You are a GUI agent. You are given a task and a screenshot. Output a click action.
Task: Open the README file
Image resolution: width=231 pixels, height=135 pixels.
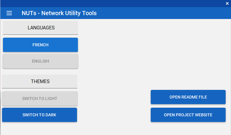(188, 97)
